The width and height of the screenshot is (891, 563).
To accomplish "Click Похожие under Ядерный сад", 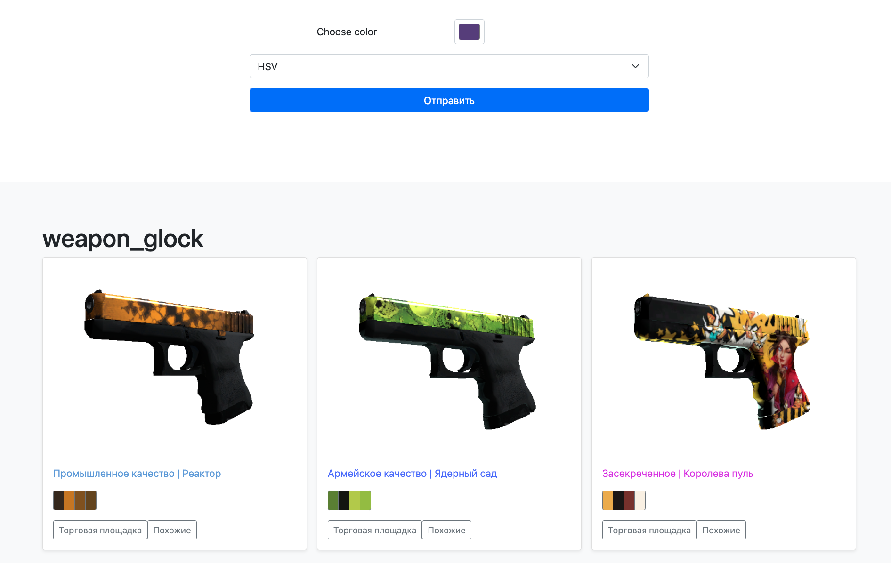I will [446, 530].
